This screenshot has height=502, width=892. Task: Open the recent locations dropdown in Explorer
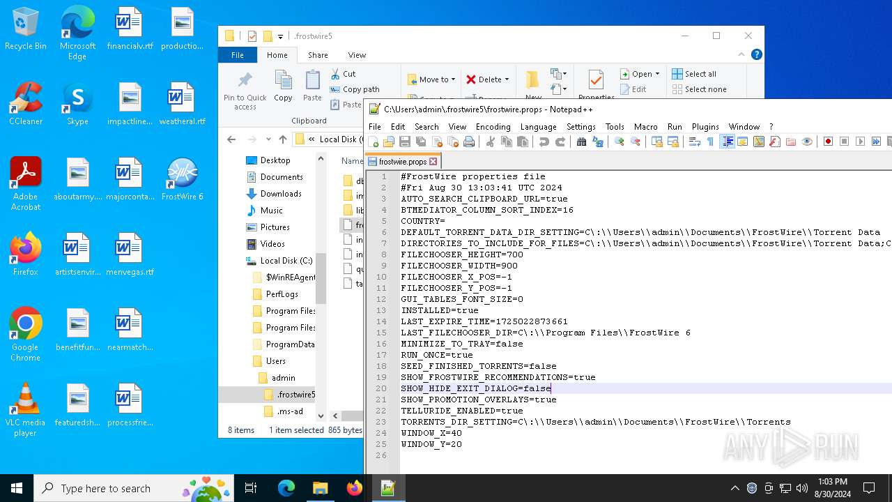[269, 139]
